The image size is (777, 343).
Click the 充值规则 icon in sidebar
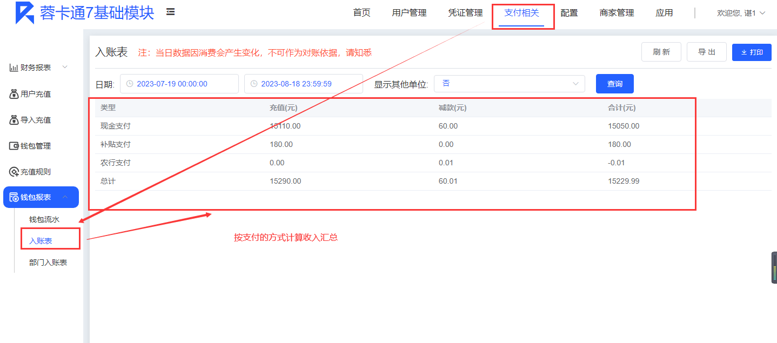point(14,172)
